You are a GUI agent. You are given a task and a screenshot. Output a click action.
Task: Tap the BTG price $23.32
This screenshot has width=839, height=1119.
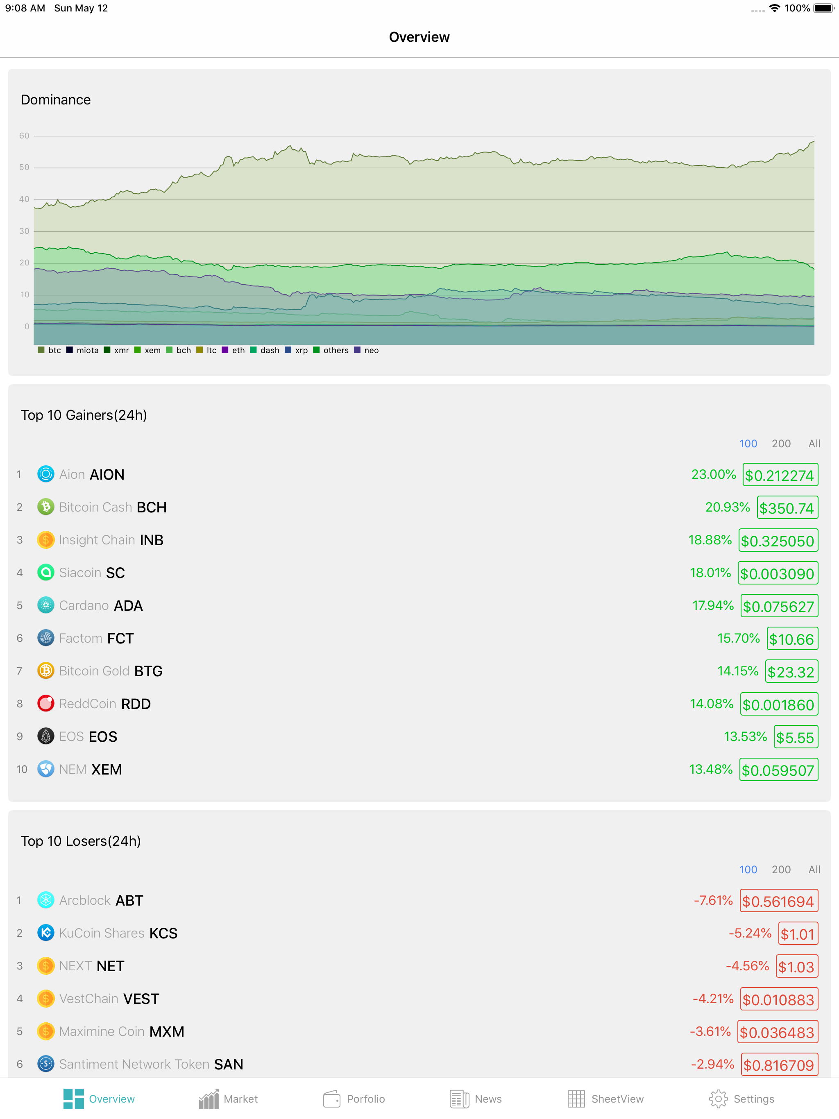tap(791, 672)
